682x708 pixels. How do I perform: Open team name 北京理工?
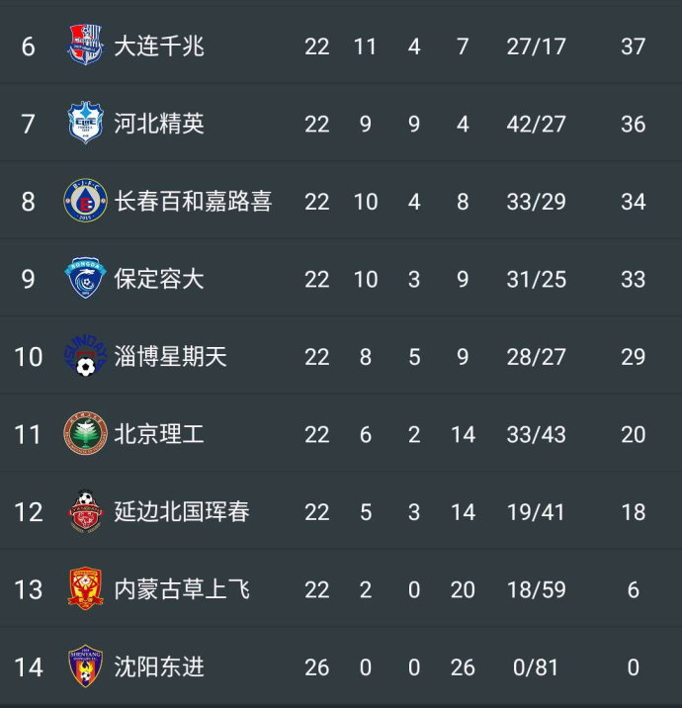coord(159,434)
